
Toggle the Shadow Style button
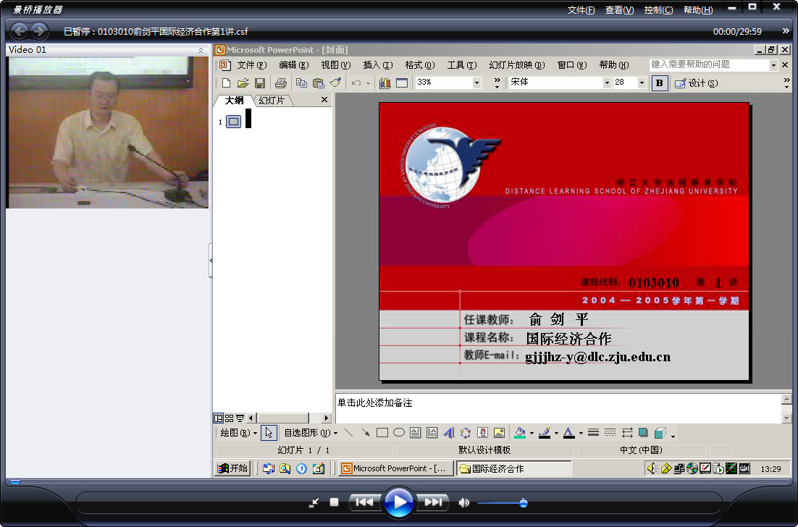click(643, 433)
